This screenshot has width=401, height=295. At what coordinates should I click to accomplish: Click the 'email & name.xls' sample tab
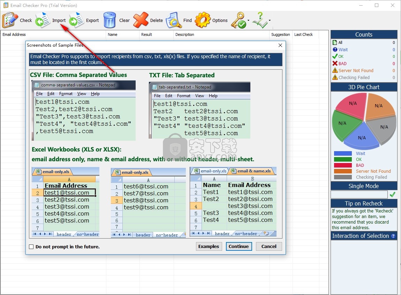pos(254,171)
